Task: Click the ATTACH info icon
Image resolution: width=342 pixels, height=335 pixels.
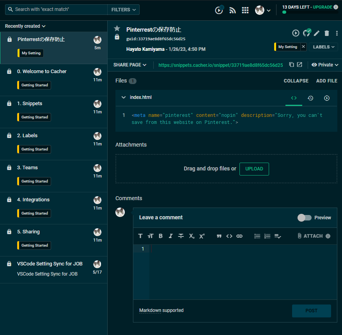Action: [x=328, y=236]
